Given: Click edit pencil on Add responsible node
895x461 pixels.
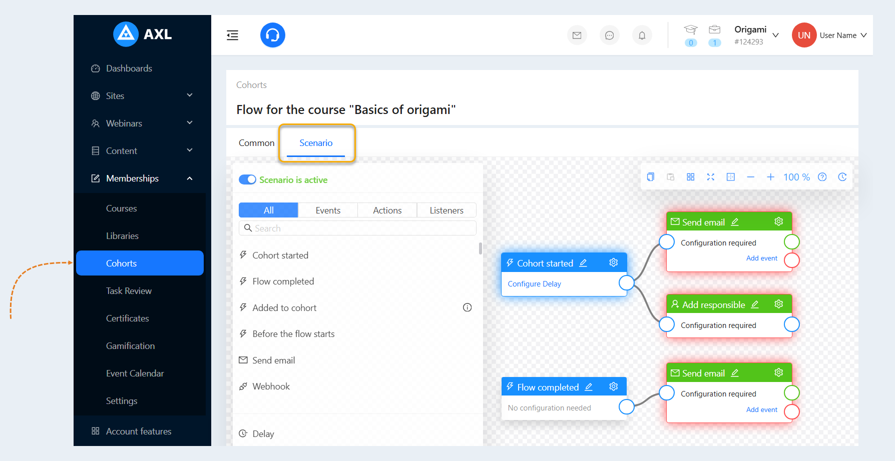Looking at the screenshot, I should 755,304.
